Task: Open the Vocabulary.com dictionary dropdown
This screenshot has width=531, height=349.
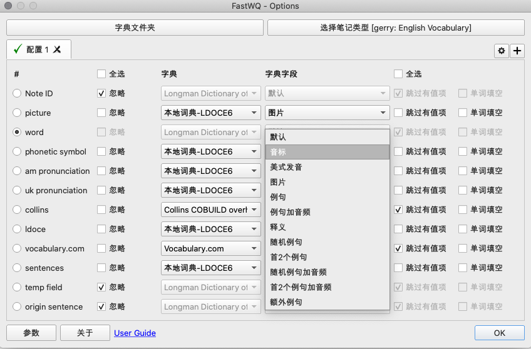Action: point(210,248)
